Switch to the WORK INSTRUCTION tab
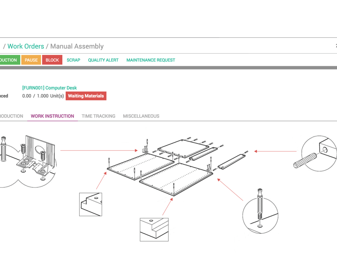Screen dimensions: 337x253 pyautogui.click(x=53, y=116)
